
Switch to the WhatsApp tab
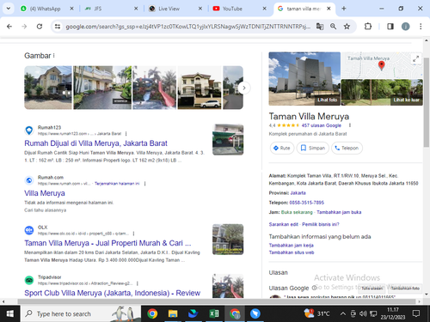(x=46, y=9)
